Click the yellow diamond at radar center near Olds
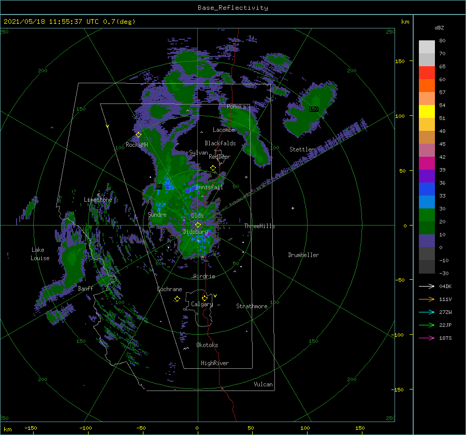This screenshot has width=466, height=435. click(x=198, y=225)
